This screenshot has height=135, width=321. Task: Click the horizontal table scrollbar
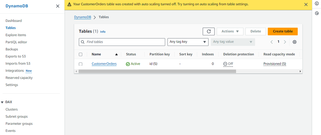(x=157, y=71)
